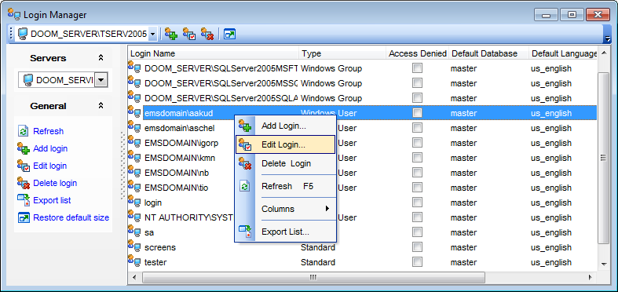
Task: Toggle Access Denied for emsdomain\aakud
Action: pos(417,113)
